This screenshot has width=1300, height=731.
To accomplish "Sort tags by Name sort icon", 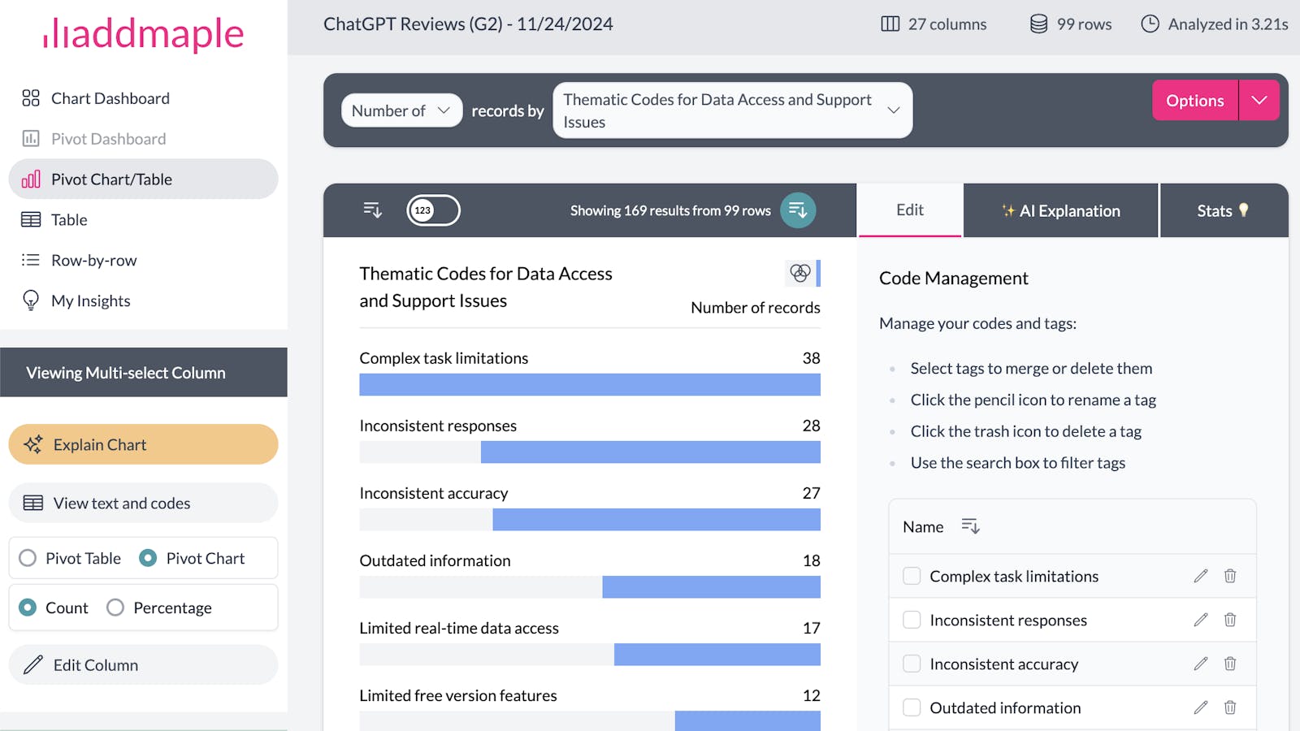I will tap(970, 526).
